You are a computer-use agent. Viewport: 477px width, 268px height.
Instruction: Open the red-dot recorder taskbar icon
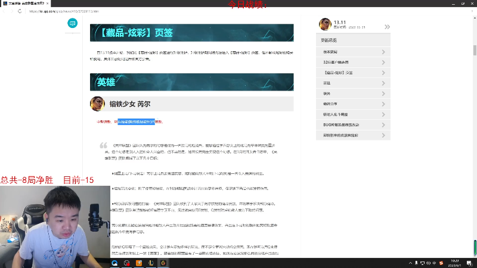(x=127, y=263)
